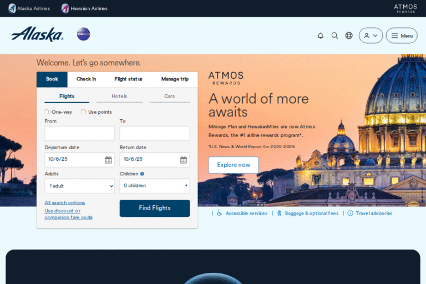Click the oneworld alliance badge
The width and height of the screenshot is (426, 284).
click(x=83, y=34)
